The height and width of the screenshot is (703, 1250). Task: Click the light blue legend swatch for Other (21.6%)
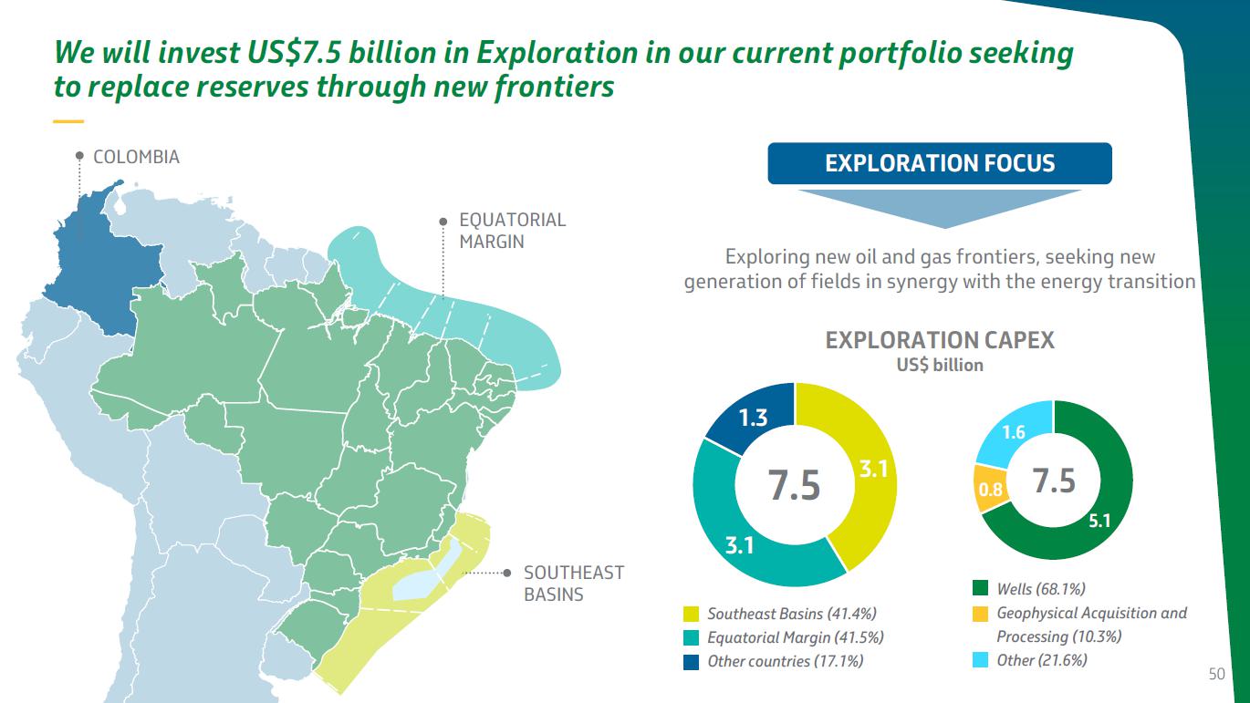click(981, 660)
